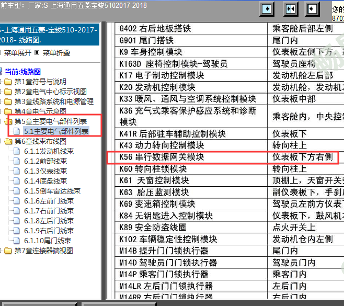Open page 6.1.2前部线束

click(x=45, y=161)
